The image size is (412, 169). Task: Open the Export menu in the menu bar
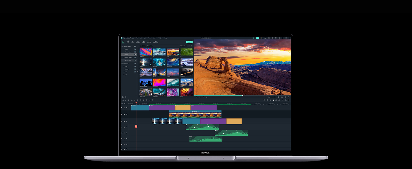[154, 38]
